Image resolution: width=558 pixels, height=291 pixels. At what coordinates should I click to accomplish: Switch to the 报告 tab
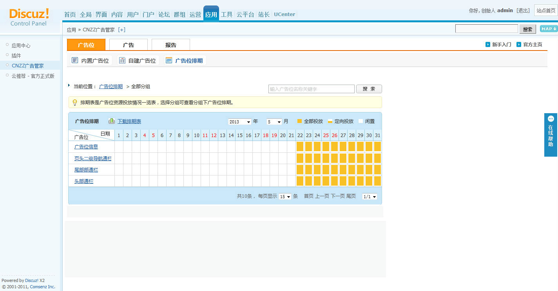(171, 45)
